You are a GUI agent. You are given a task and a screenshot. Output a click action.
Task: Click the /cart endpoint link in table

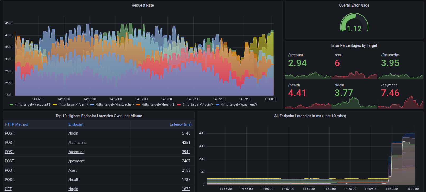pyautogui.click(x=72, y=170)
